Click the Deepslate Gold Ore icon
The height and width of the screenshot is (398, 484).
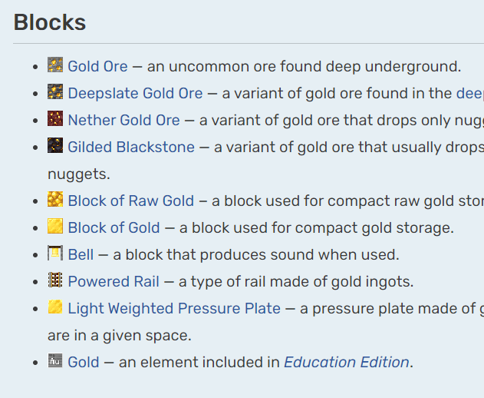coord(55,91)
